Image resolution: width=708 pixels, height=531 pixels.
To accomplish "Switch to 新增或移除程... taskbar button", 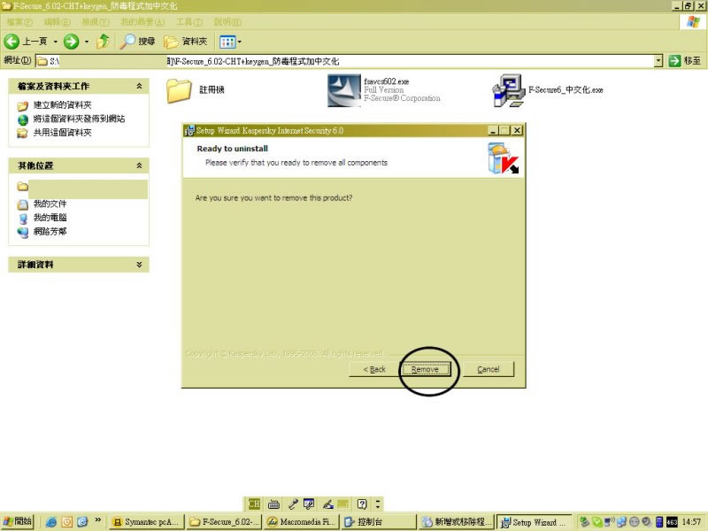I will click(456, 522).
